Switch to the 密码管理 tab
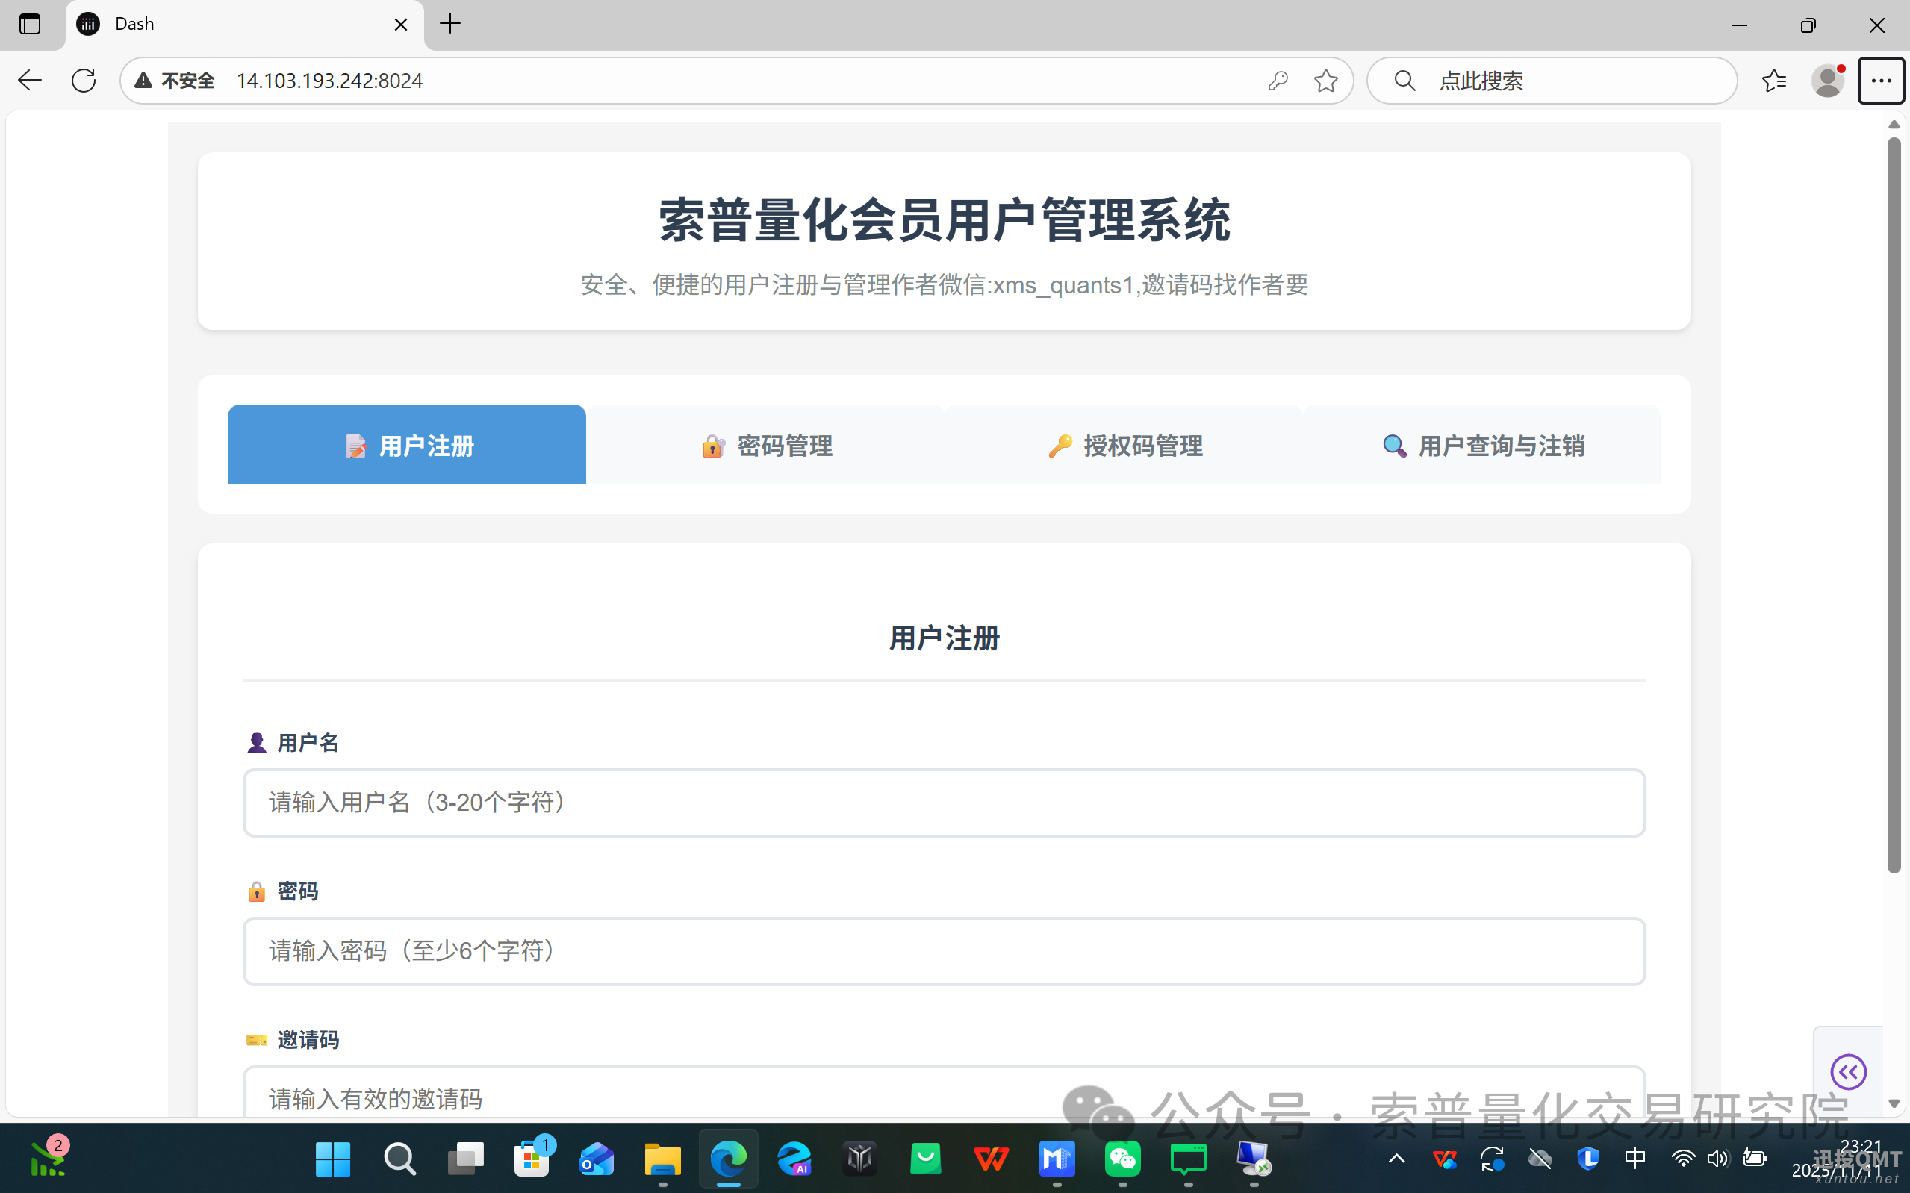Image resolution: width=1910 pixels, height=1193 pixels. click(x=765, y=445)
